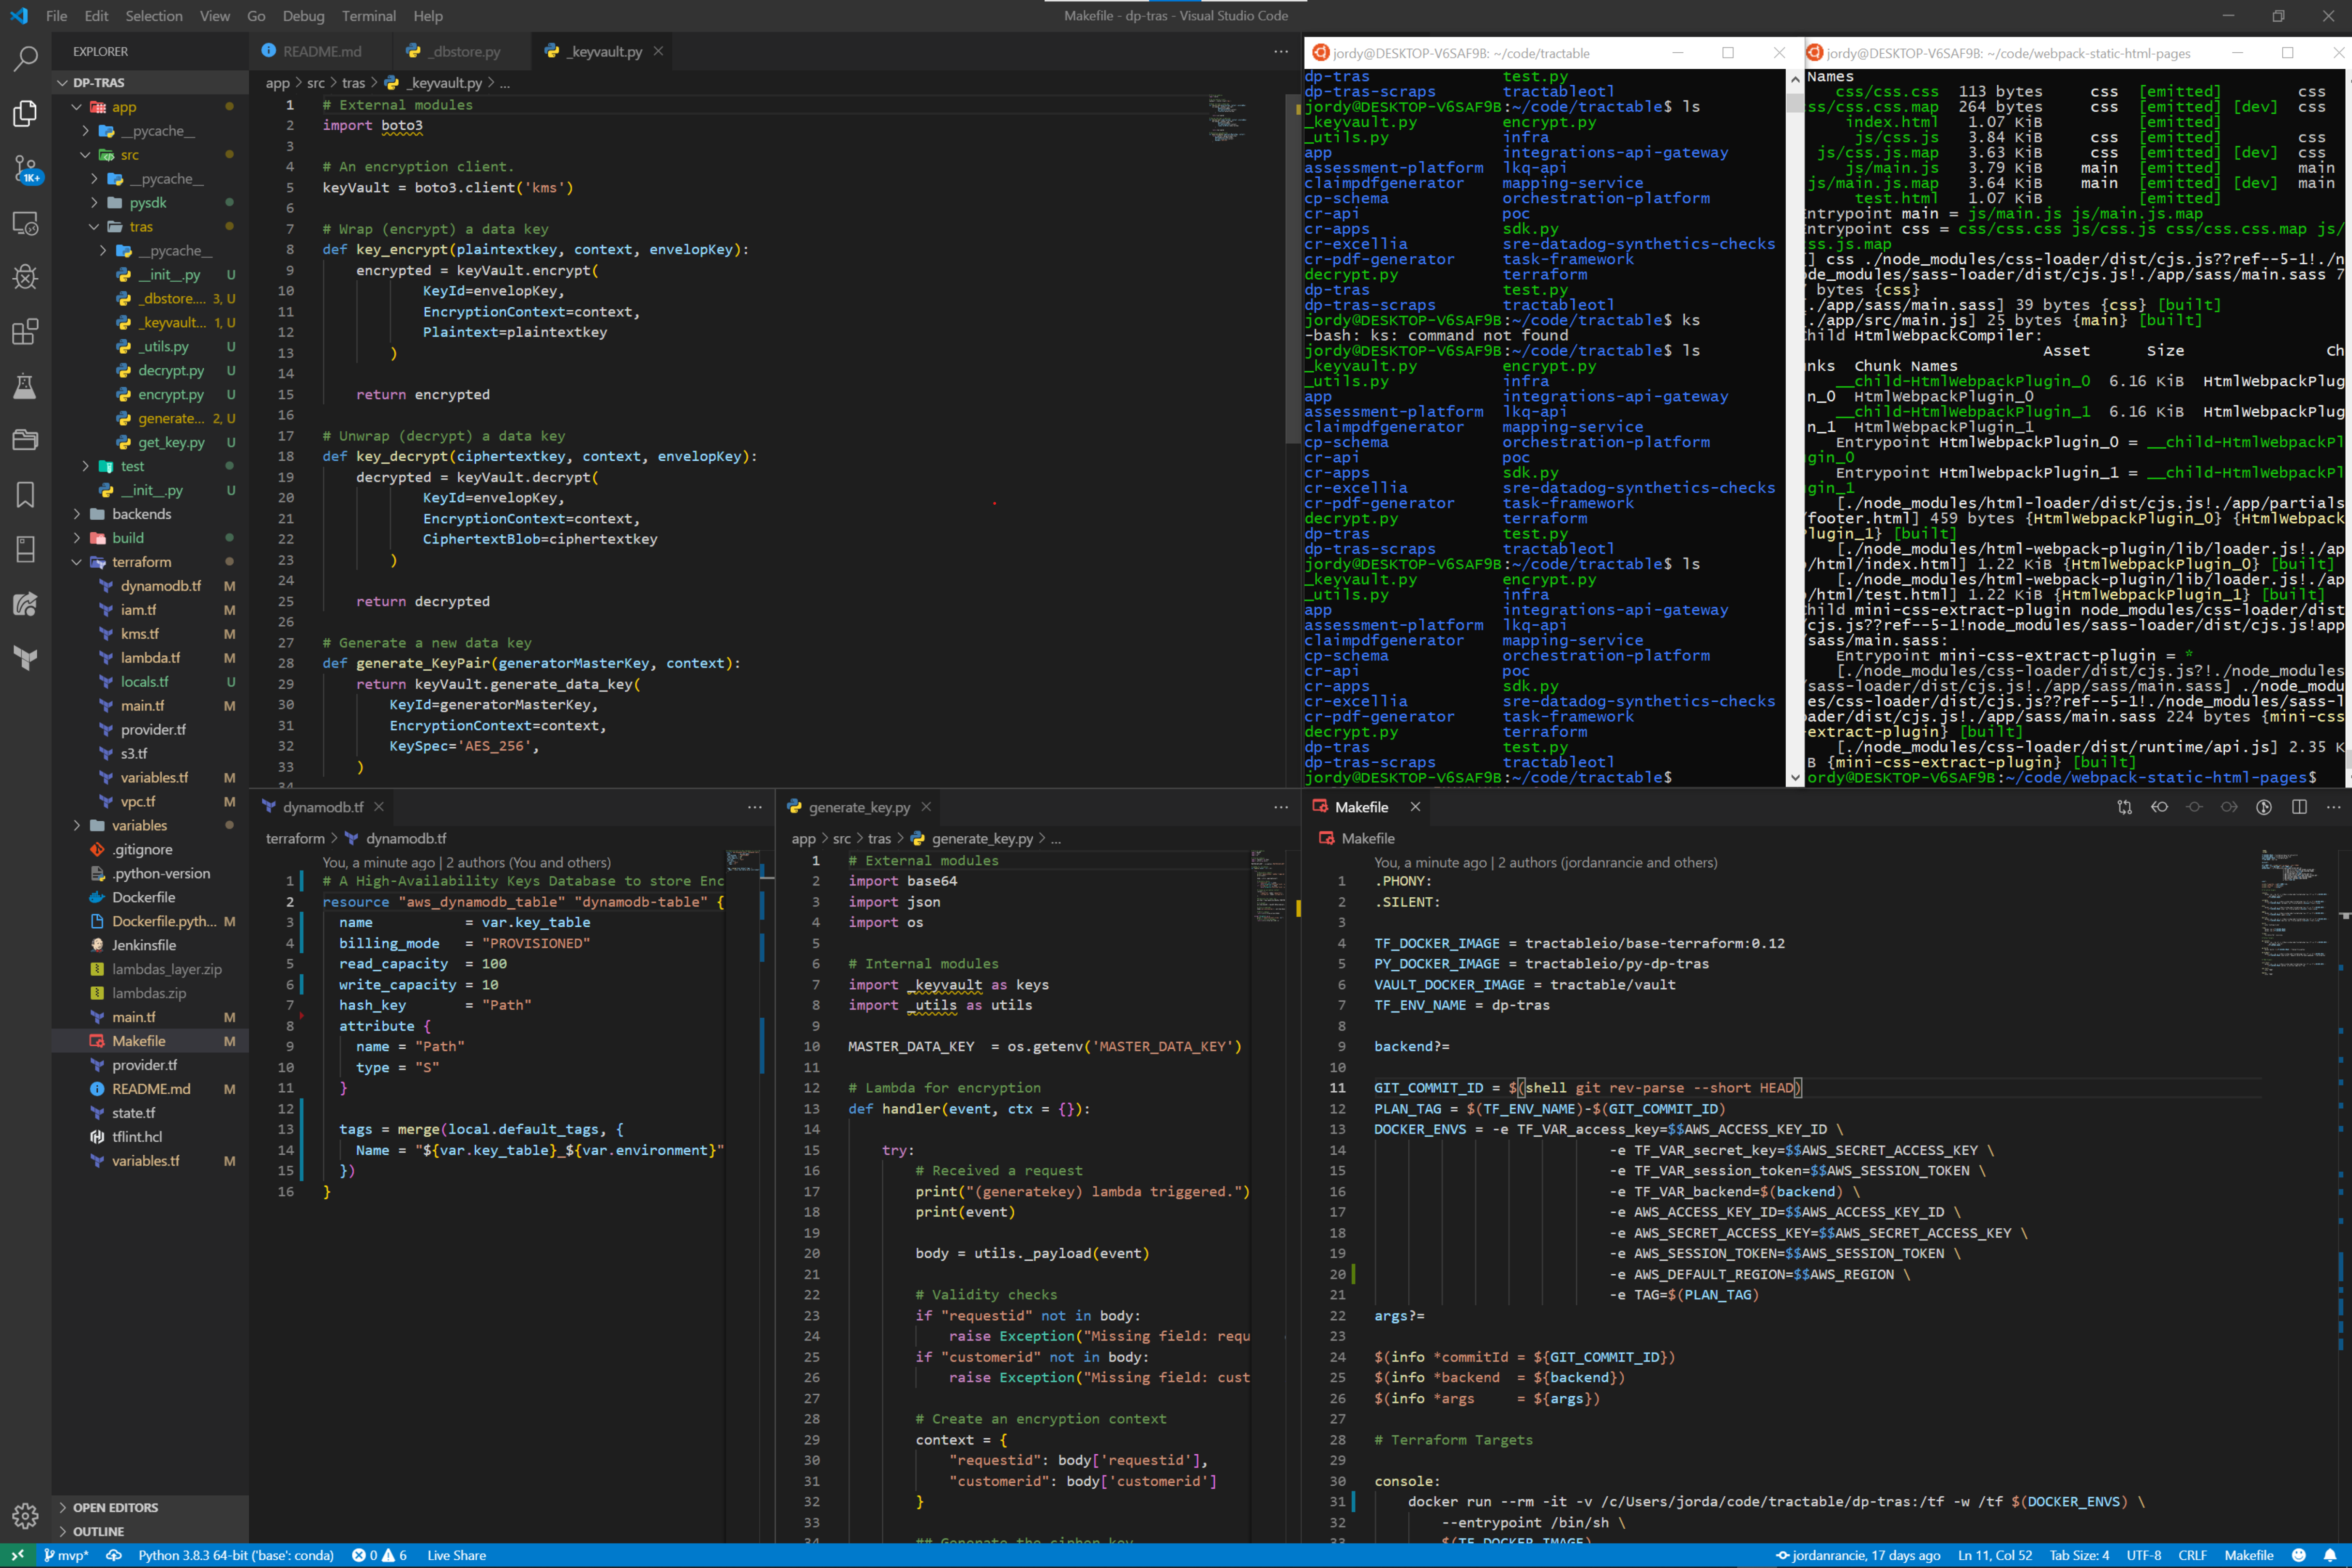Collapse the terraform folder
Screen dimensions: 2352x1568
click(x=150, y=562)
